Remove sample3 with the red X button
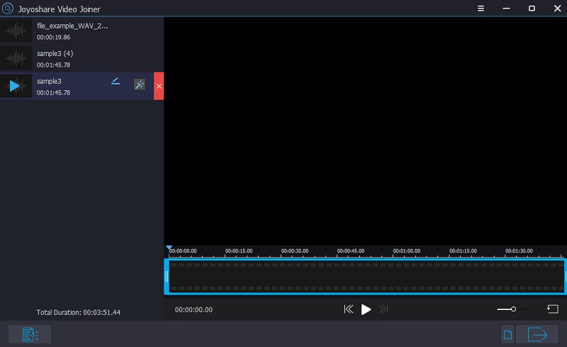The width and height of the screenshot is (567, 347). [x=159, y=86]
